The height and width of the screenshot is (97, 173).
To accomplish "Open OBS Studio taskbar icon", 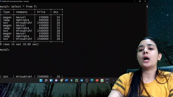I will point(87,80).
